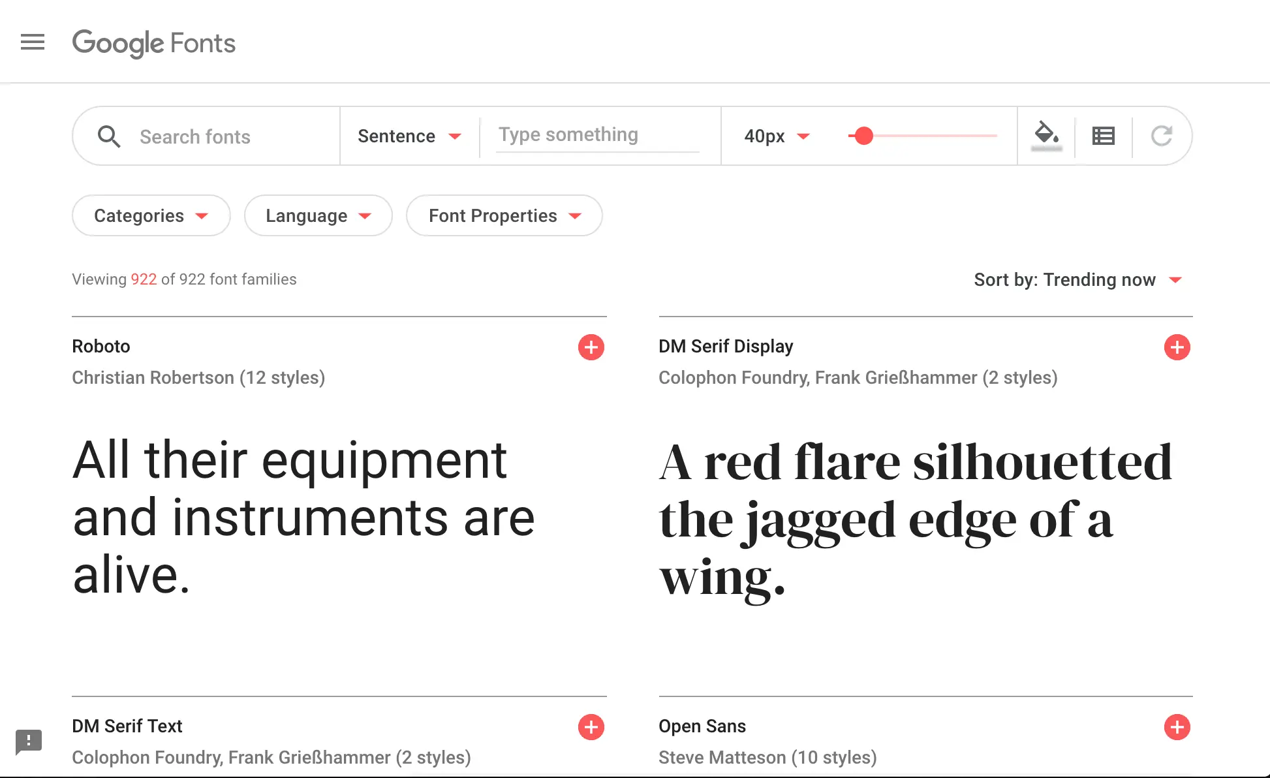Expand the Language filter dropdown
Image resolution: width=1270 pixels, height=778 pixels.
point(318,216)
